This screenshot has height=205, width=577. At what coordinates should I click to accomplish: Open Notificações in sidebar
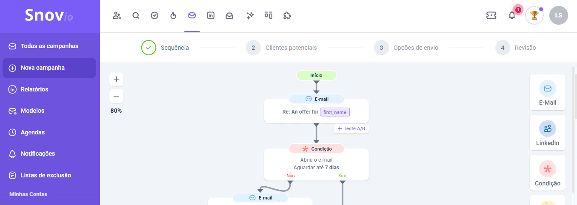pyautogui.click(x=49, y=154)
